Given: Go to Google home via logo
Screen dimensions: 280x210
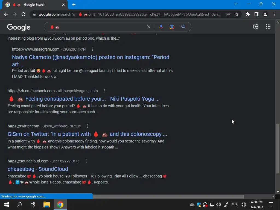Looking at the screenshot, I should click(x=19, y=27).
